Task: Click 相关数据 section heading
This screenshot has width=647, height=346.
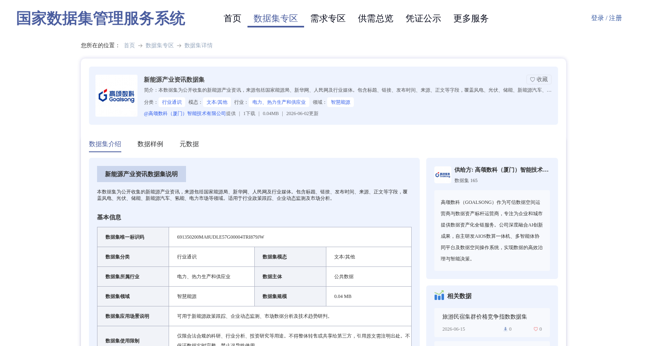Action: pyautogui.click(x=459, y=296)
